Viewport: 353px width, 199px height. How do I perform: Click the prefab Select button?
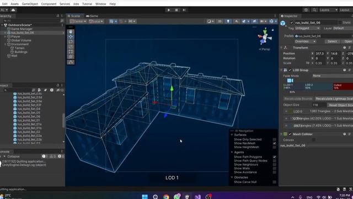(332, 41)
